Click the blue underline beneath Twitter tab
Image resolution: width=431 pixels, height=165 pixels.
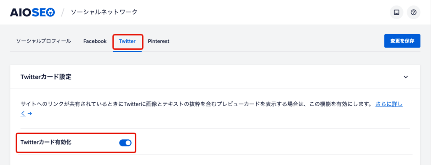(127, 51)
